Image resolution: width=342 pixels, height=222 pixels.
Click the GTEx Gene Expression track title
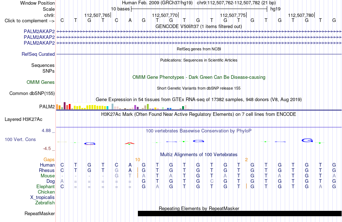[199, 99]
